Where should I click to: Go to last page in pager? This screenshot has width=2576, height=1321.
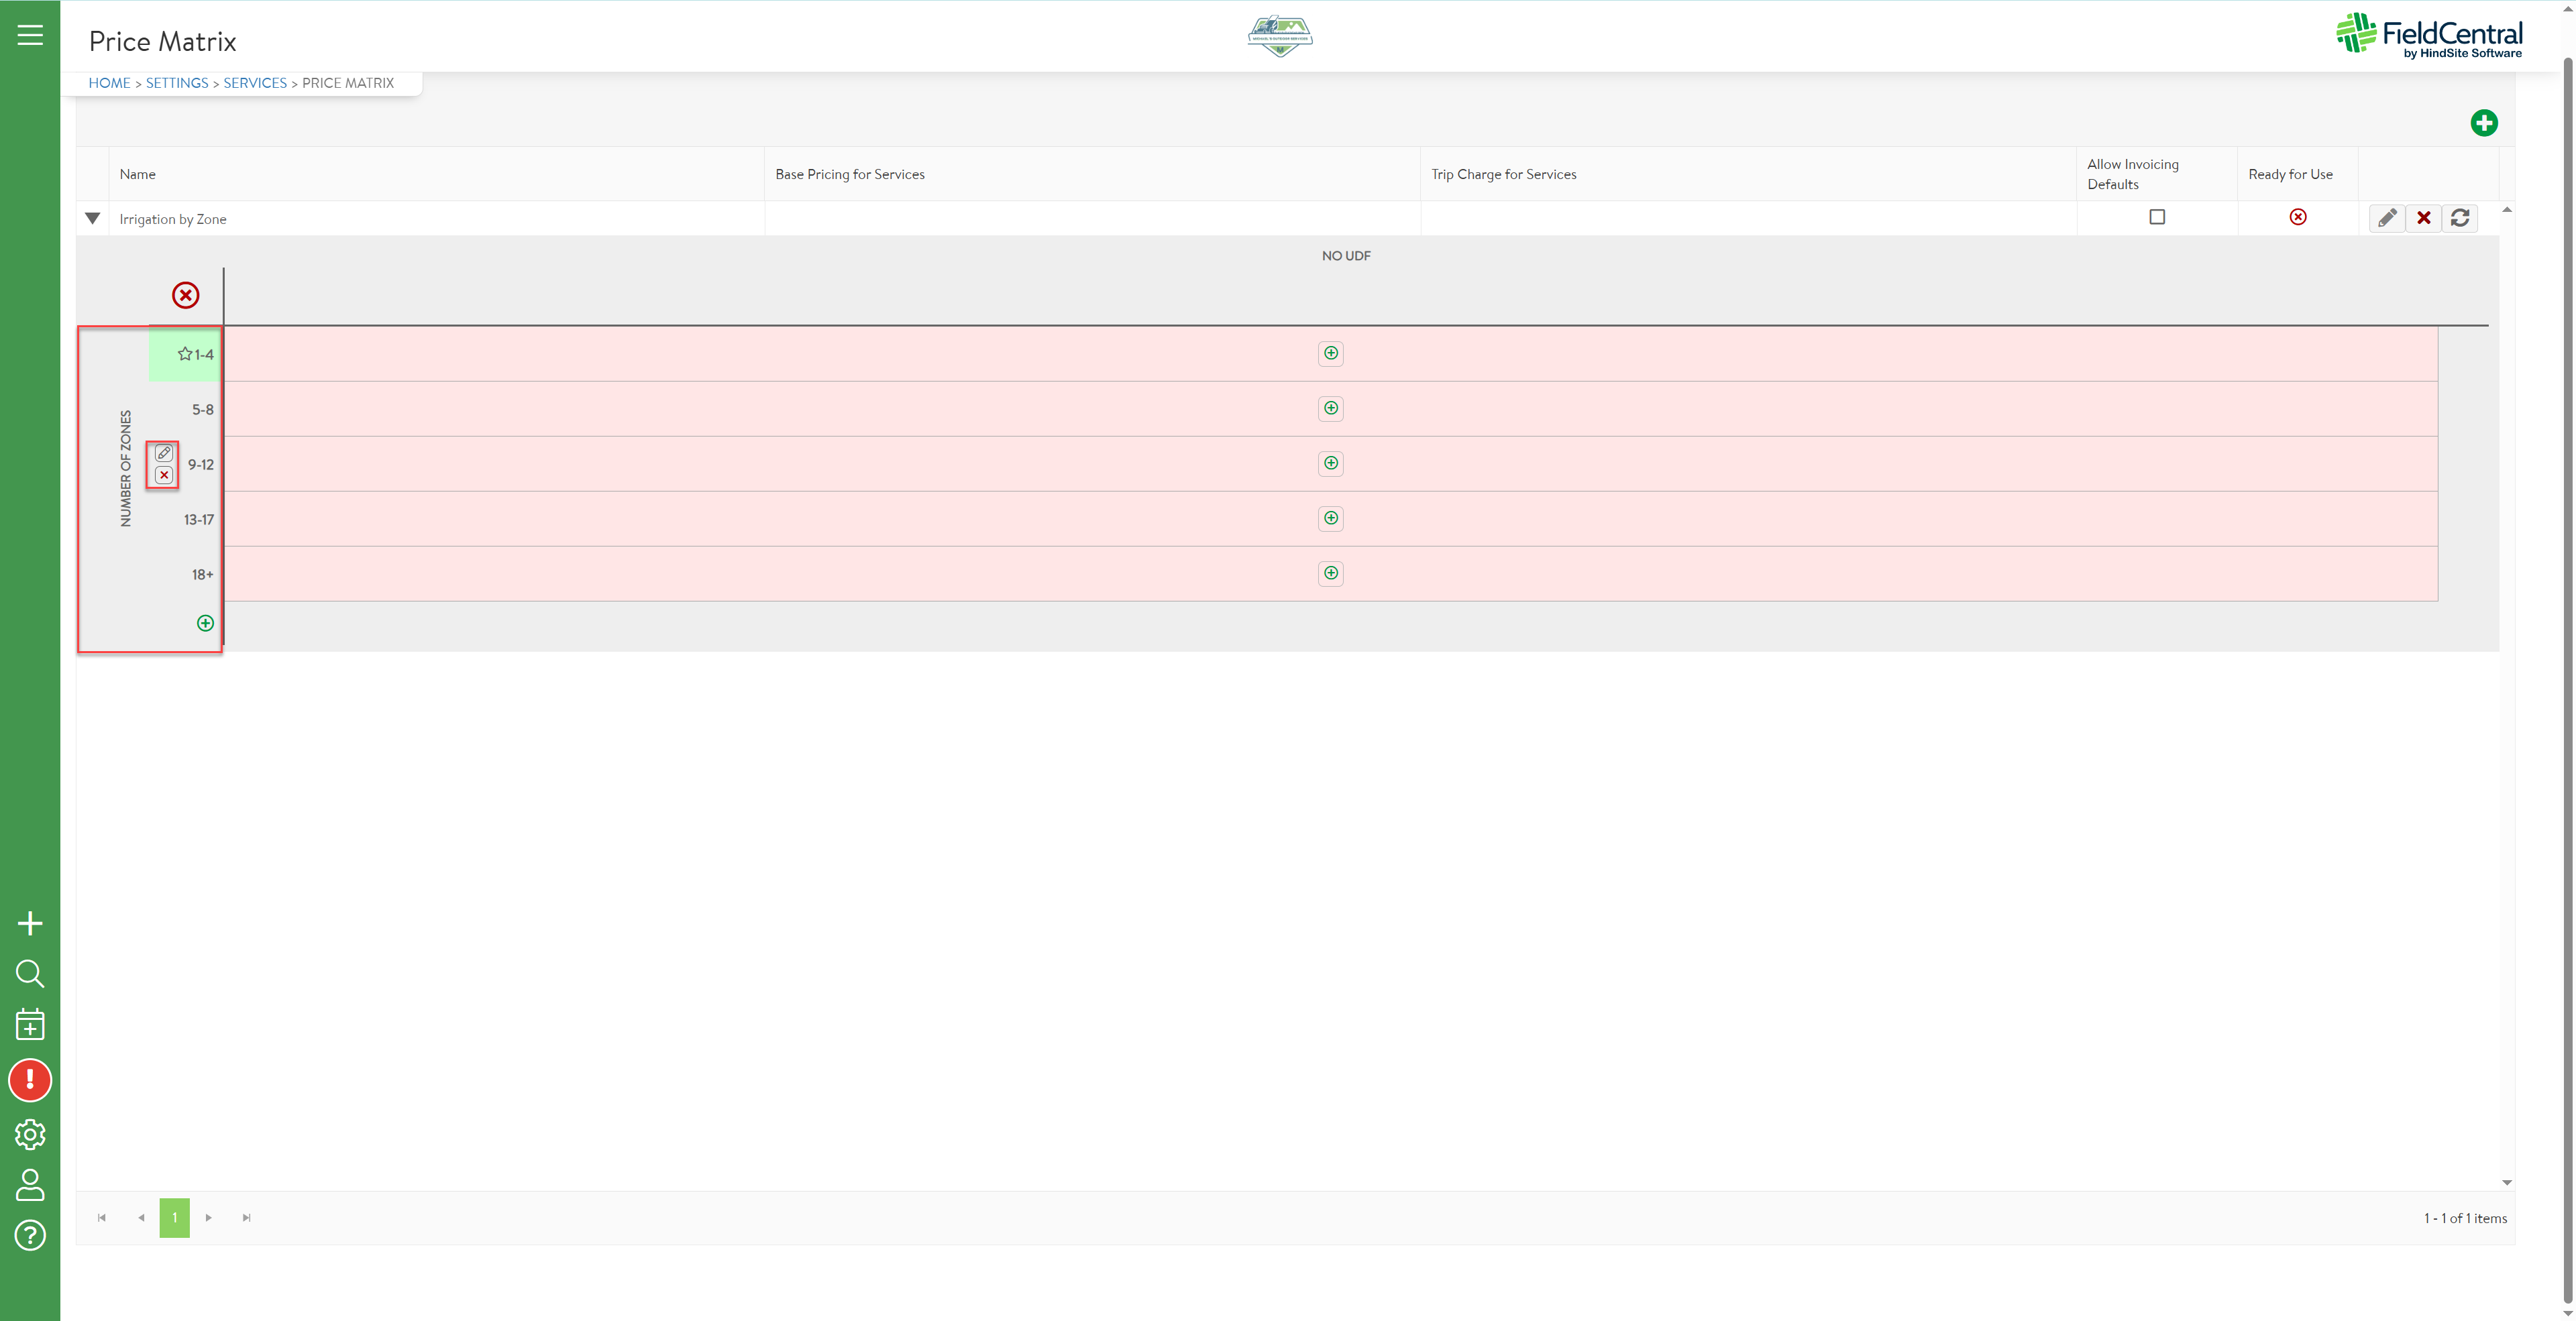pyautogui.click(x=246, y=1217)
